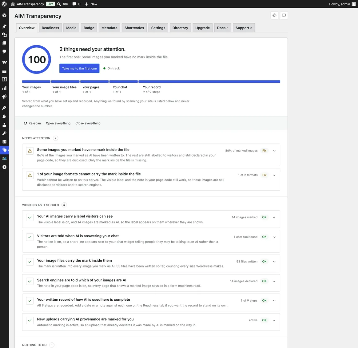Open Users from the sidebar person icon
Viewport: 358px width, 348px height.
tap(4, 125)
